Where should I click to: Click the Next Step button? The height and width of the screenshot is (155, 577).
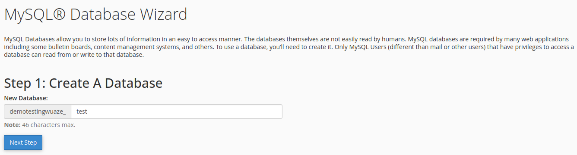coord(23,143)
